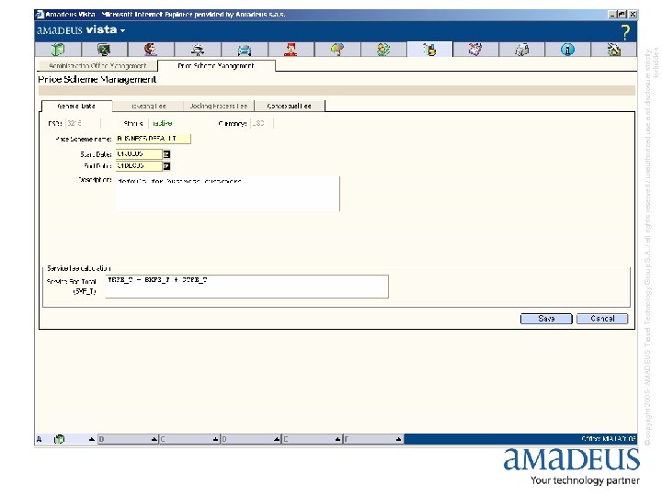Open the blue information icon
This screenshot has width=662, height=496.
click(567, 50)
